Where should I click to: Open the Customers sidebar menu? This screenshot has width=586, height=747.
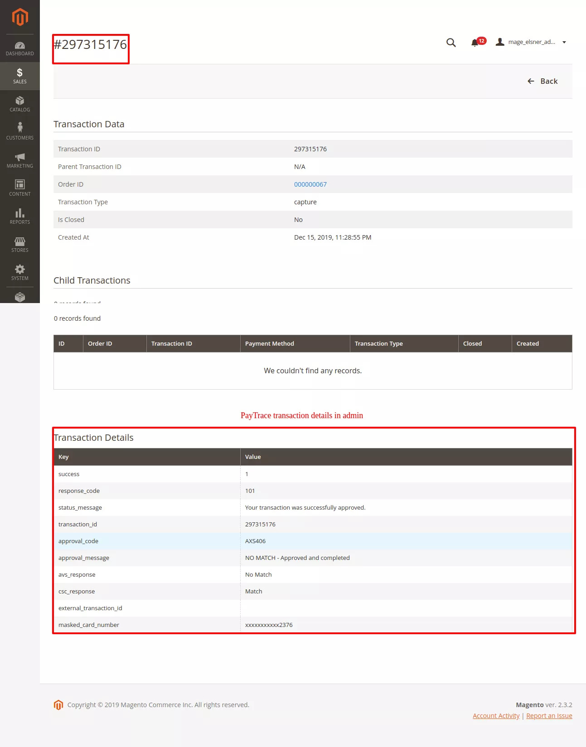pyautogui.click(x=20, y=132)
